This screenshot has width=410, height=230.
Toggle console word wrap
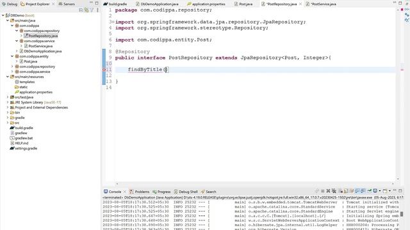click(x=352, y=191)
